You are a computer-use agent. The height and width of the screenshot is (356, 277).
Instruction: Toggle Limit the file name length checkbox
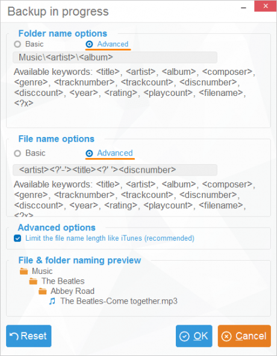[17, 238]
